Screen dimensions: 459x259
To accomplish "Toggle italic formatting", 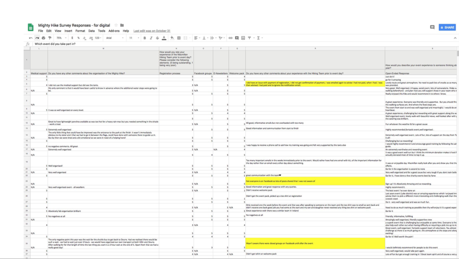I will 151,38.
